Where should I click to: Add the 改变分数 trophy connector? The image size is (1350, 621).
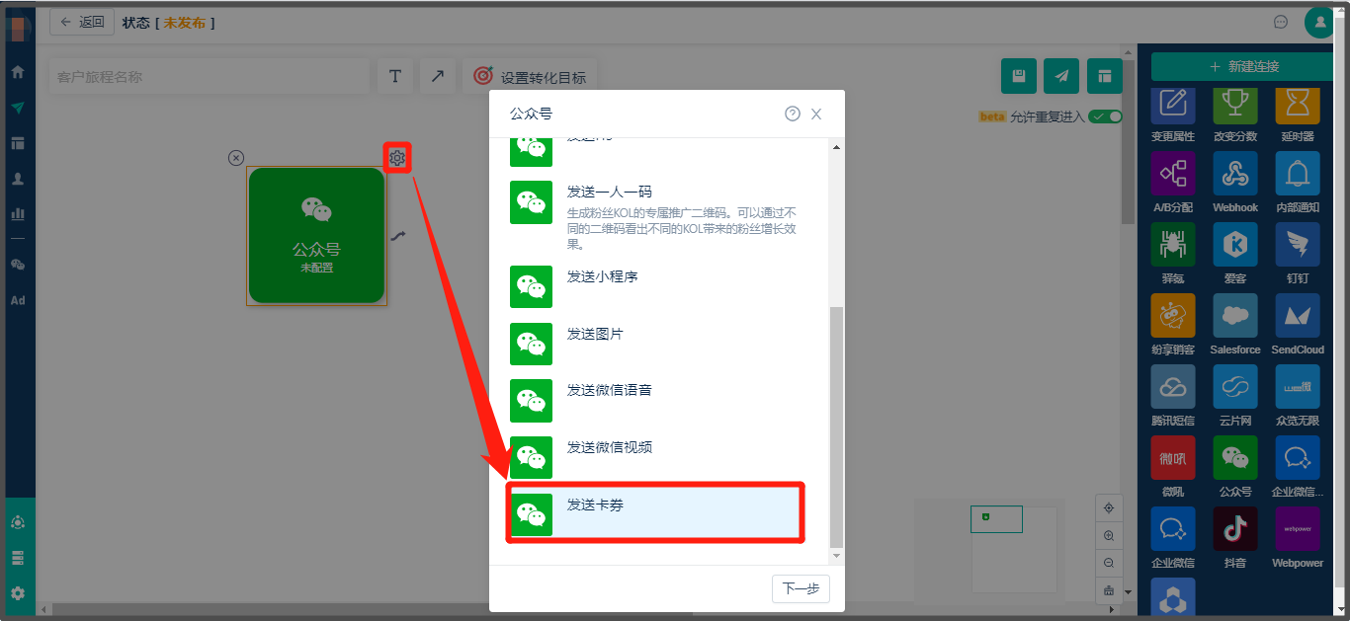(1235, 107)
